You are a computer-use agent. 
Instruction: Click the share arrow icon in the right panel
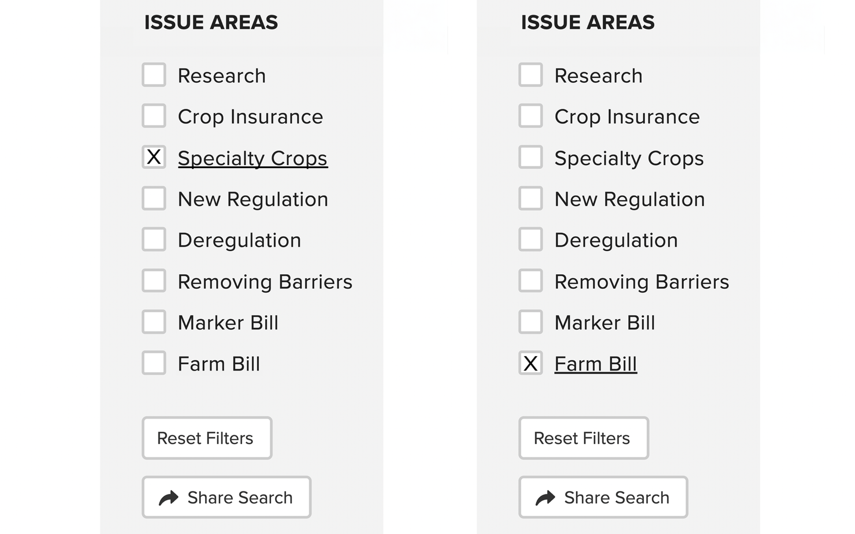545,498
